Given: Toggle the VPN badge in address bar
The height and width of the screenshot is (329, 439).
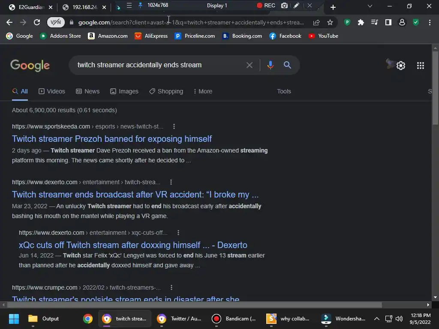Looking at the screenshot, I should click(56, 22).
